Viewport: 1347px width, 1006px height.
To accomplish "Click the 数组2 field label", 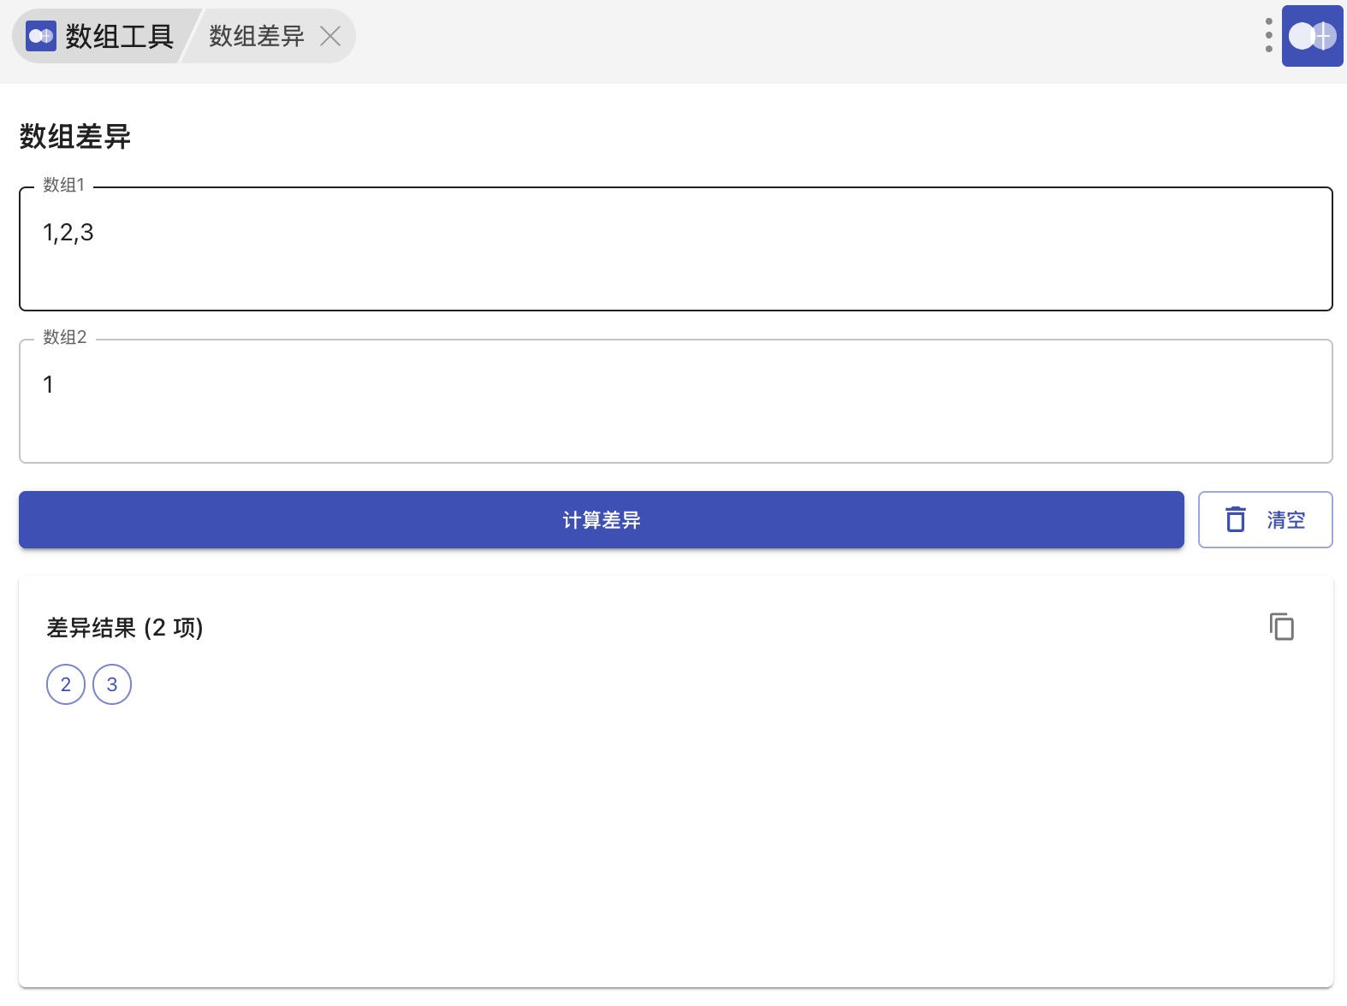I will pos(65,338).
